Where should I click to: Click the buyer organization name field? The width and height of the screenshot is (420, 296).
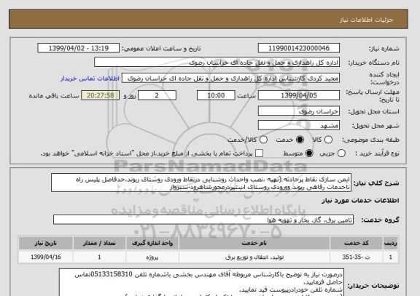(x=217, y=63)
